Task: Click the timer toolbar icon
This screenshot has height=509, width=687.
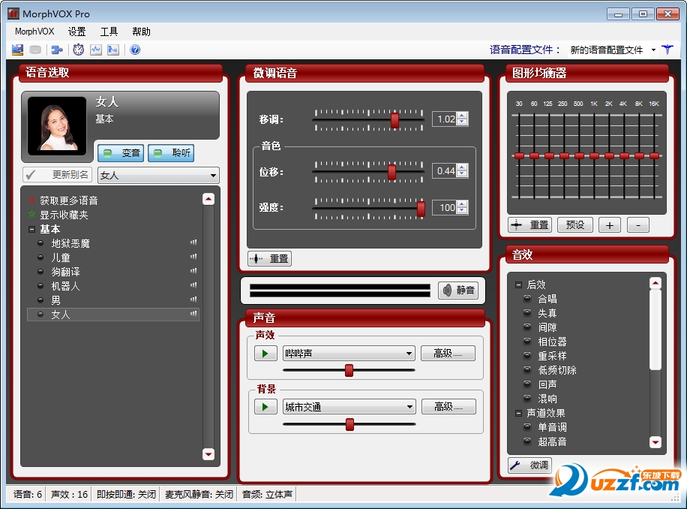Action: 78,50
